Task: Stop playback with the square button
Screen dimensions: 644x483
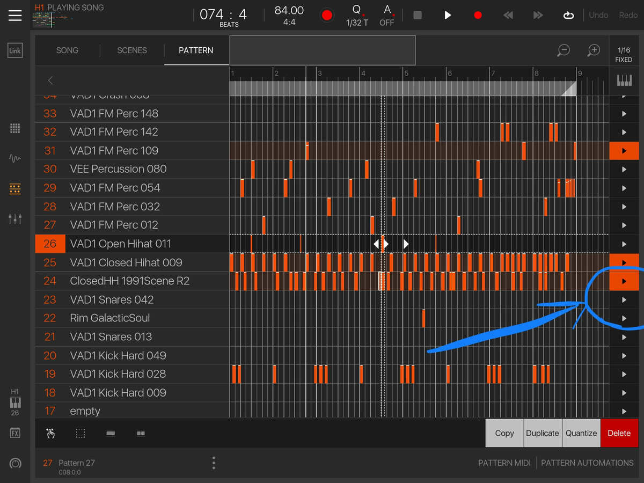Action: point(418,15)
